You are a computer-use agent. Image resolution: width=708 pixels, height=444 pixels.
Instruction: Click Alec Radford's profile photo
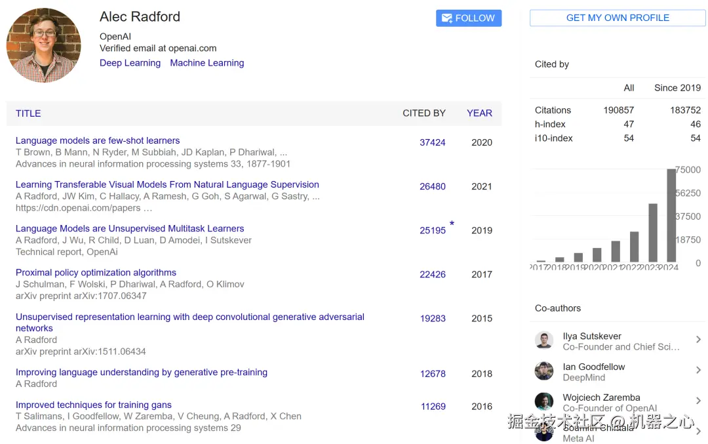point(43,45)
